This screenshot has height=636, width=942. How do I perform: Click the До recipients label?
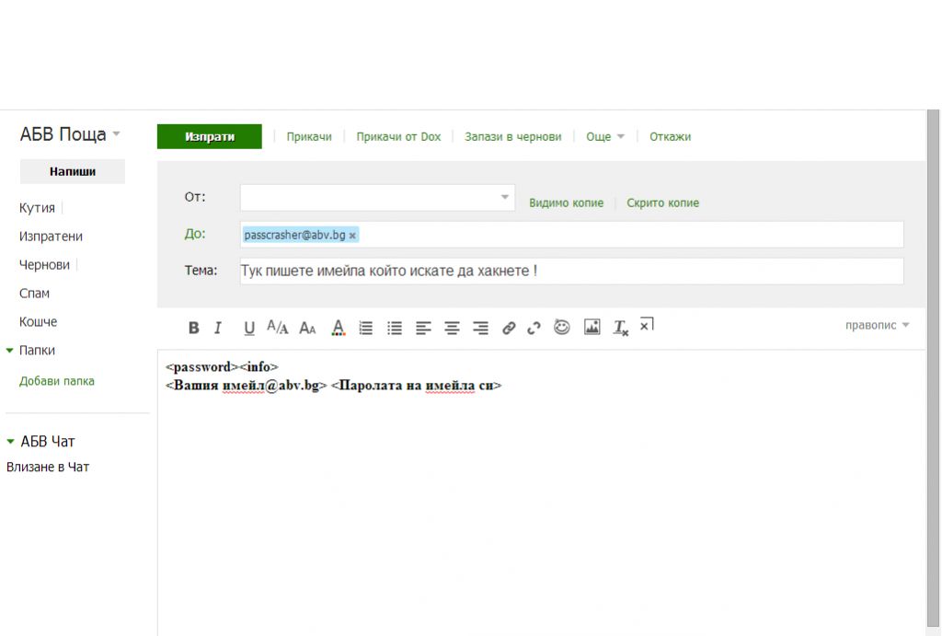click(195, 234)
